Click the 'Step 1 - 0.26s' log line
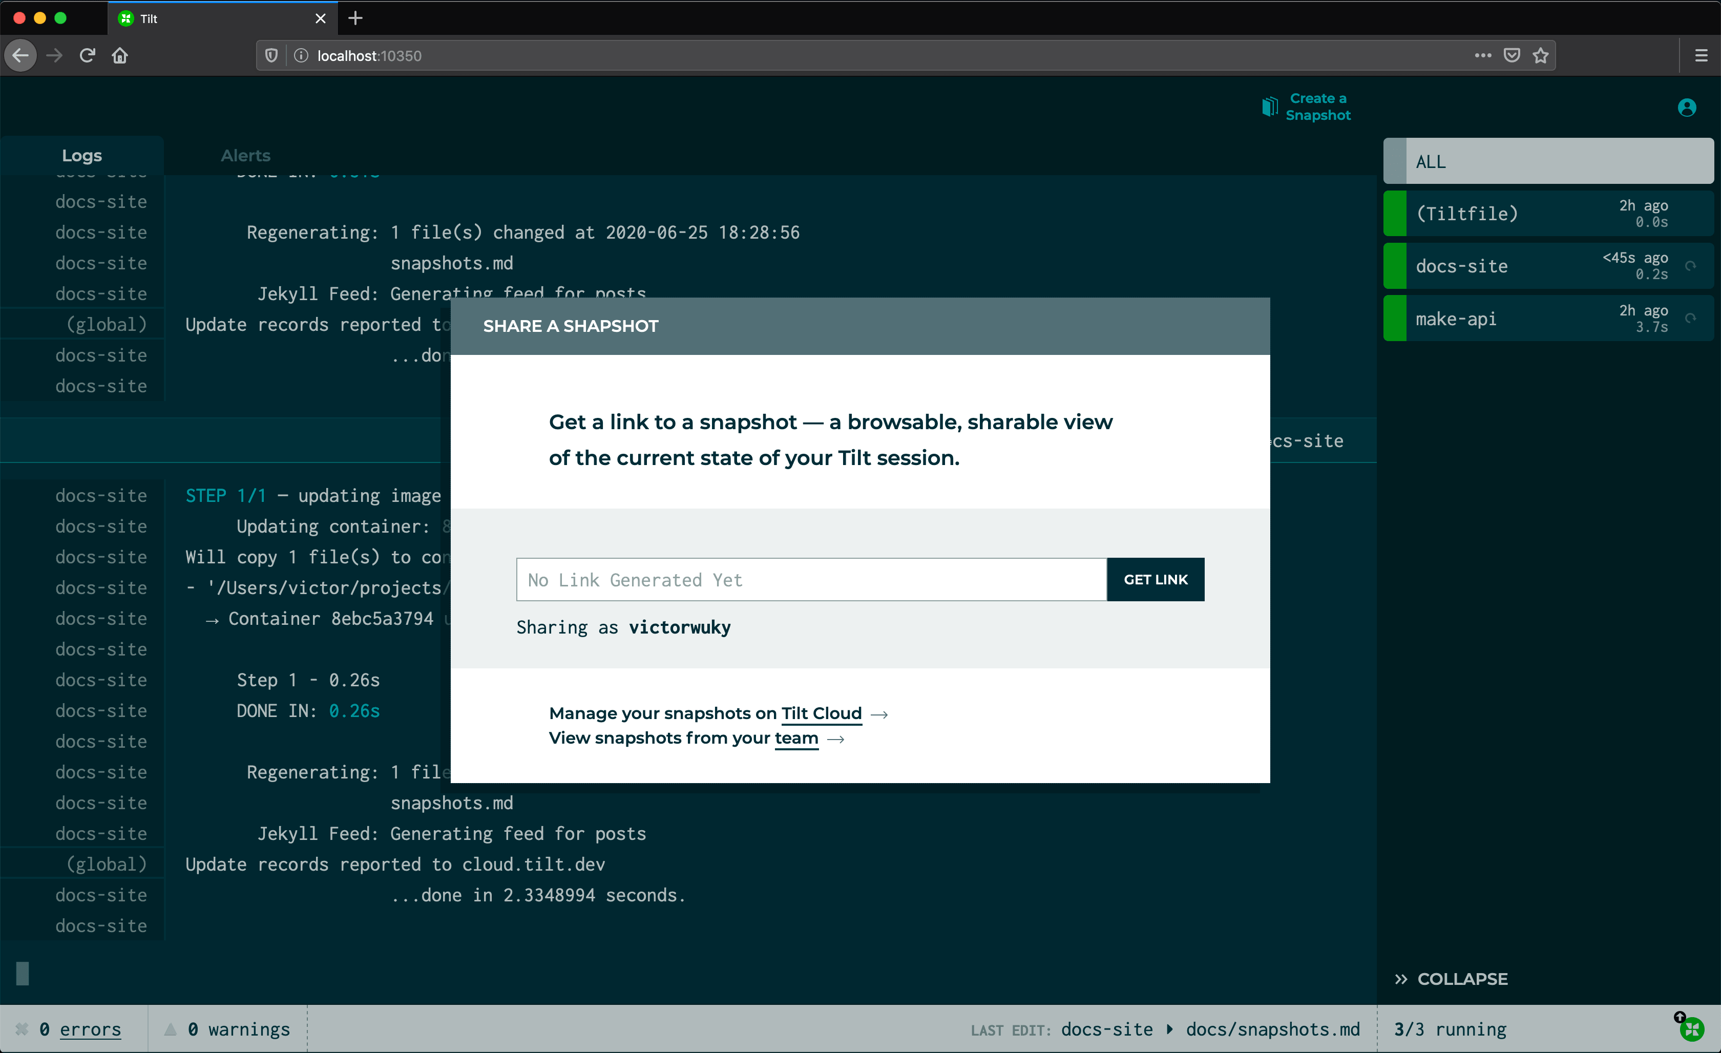 (x=308, y=680)
